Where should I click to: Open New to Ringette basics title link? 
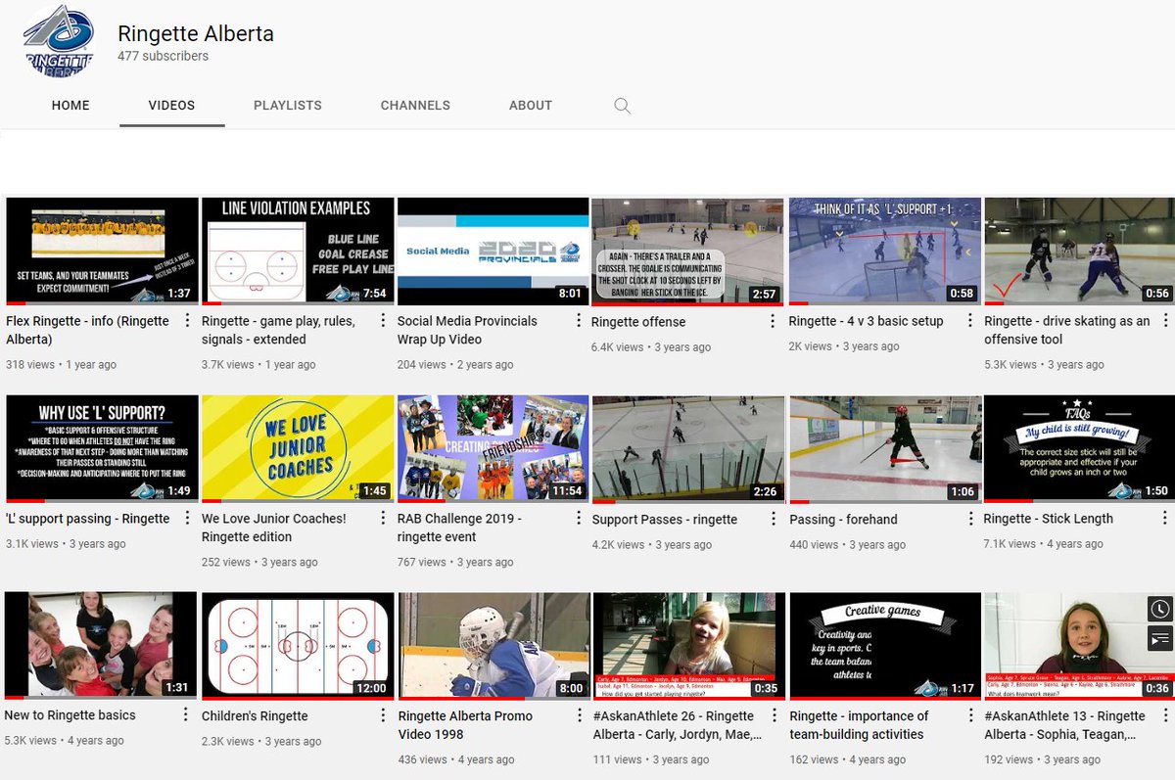[70, 715]
